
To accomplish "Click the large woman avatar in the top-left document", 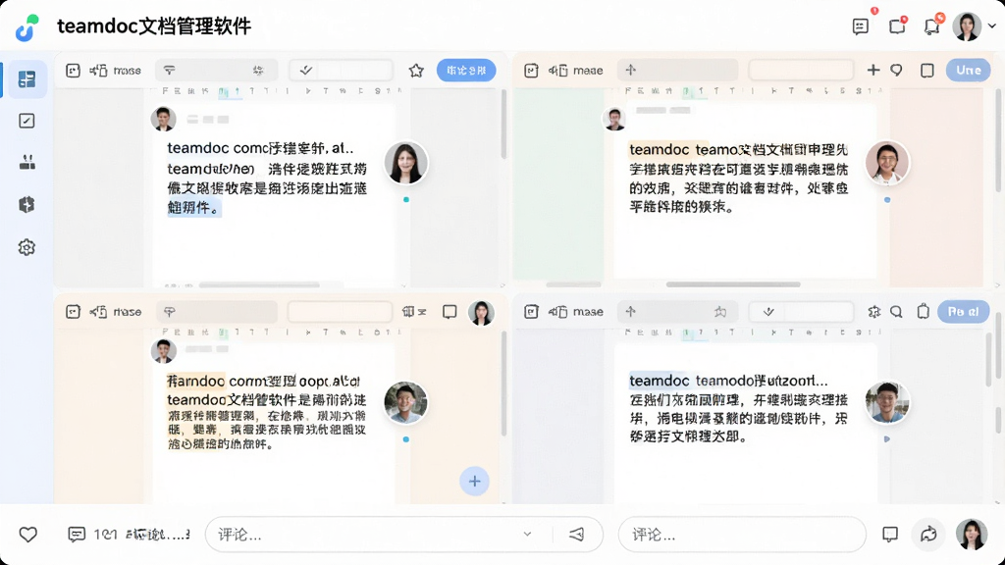I will 405,163.
